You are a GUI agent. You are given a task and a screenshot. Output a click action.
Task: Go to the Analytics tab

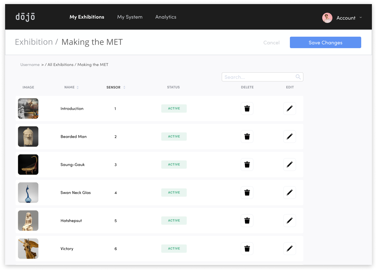(x=166, y=17)
